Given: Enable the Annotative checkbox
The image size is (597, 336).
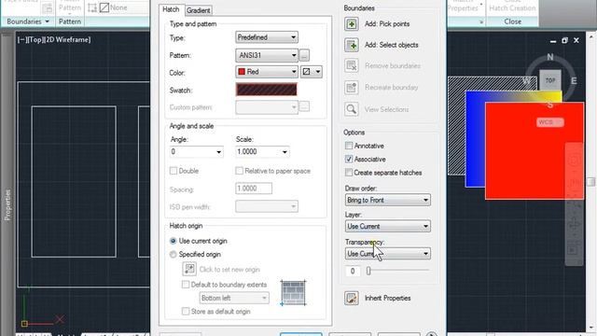Looking at the screenshot, I should tap(349, 146).
